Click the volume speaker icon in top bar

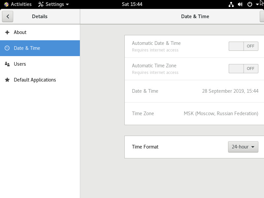pyautogui.click(x=240, y=4)
